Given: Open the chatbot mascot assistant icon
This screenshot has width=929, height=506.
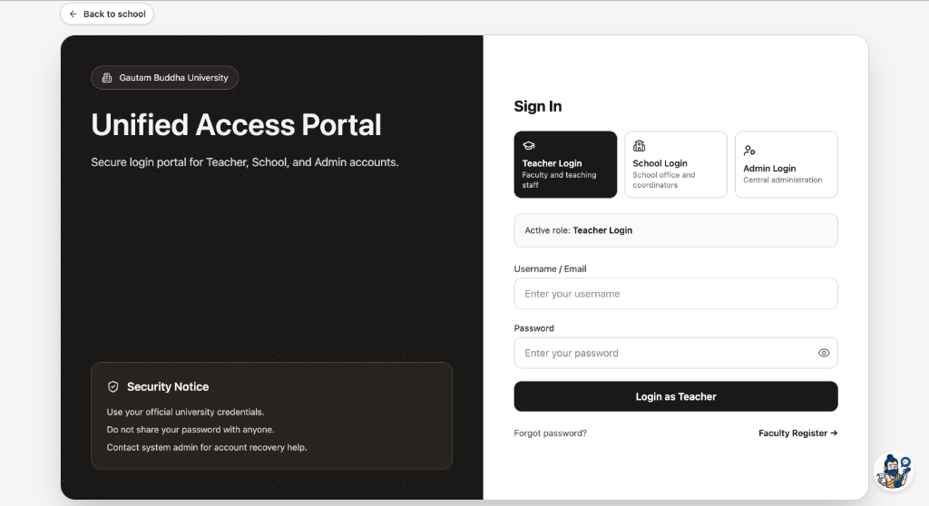Looking at the screenshot, I should (x=894, y=472).
